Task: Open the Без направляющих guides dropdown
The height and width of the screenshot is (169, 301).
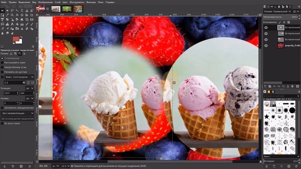Action: [x=17, y=113]
